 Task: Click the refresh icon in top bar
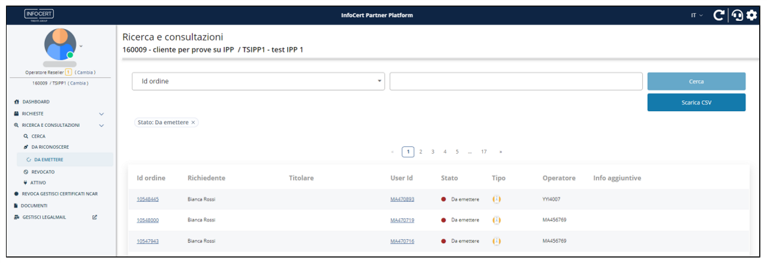(x=718, y=15)
